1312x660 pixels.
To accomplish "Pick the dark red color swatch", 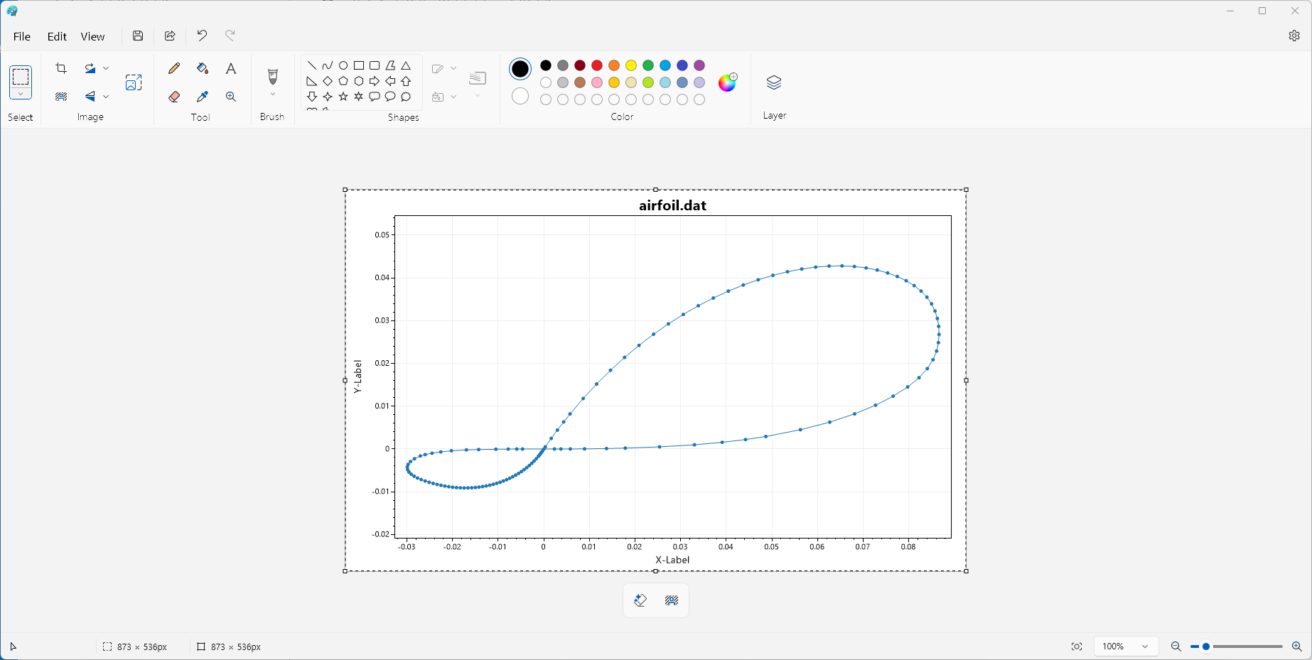I will coord(580,65).
